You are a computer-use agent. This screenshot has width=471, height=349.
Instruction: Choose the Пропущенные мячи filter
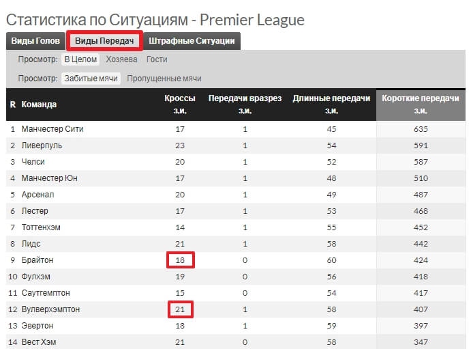164,79
